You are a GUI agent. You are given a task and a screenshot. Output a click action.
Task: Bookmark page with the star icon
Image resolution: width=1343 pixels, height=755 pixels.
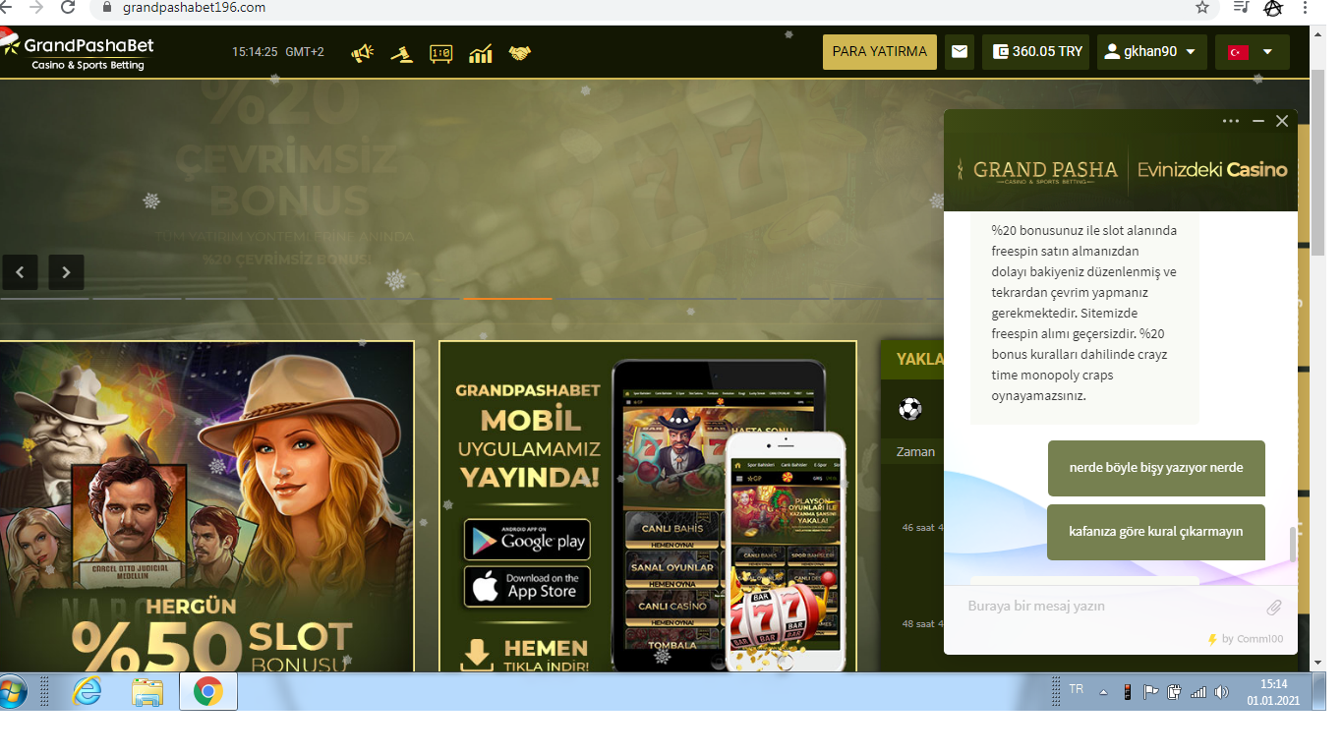1202,8
